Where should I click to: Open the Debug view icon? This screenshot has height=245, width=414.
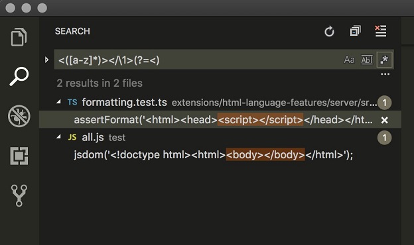(x=19, y=116)
